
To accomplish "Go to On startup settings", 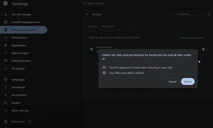I will (x=18, y=68).
